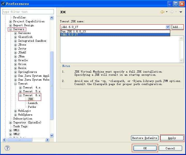Click the forward navigation arrow icon

(172, 12)
